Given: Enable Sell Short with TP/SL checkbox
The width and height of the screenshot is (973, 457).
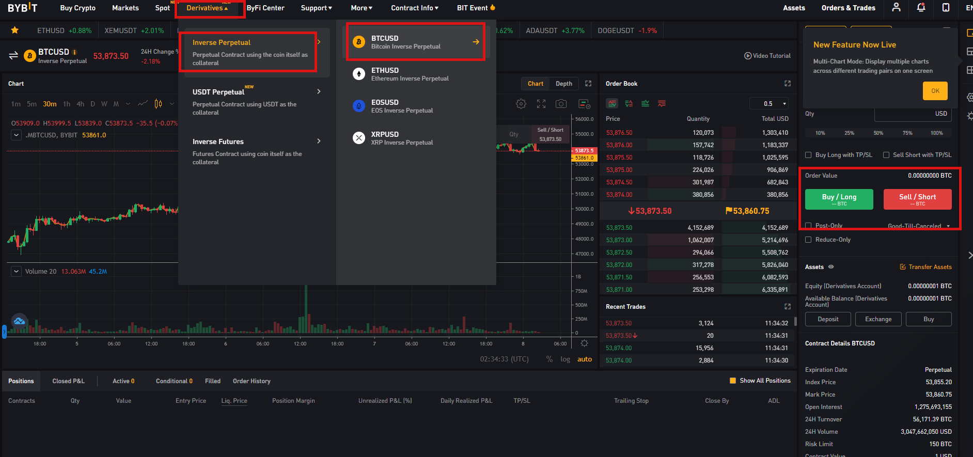Looking at the screenshot, I should pos(886,155).
